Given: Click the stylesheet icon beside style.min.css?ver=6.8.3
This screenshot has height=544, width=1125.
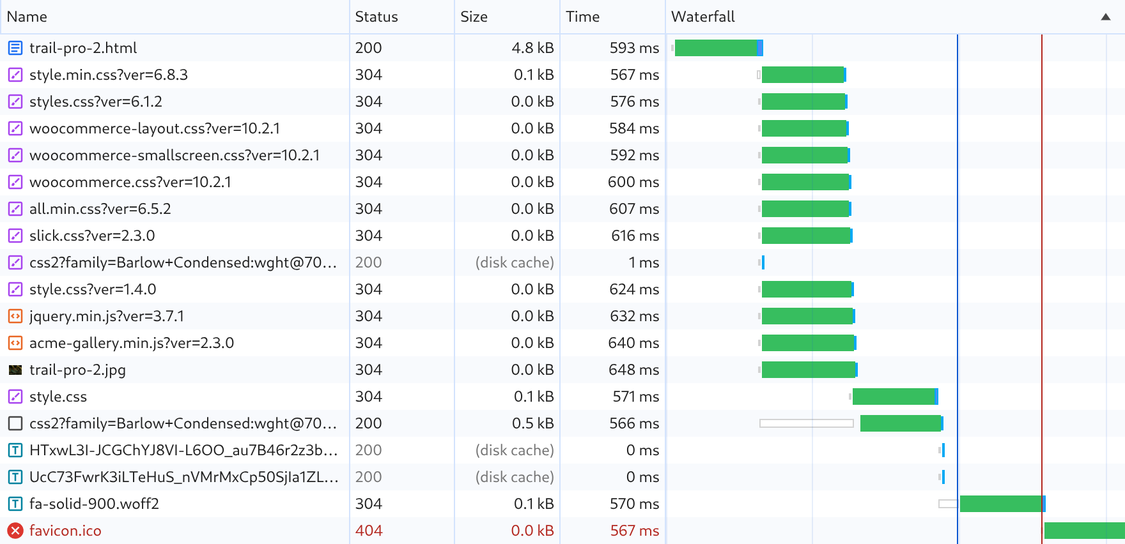Looking at the screenshot, I should 15,75.
